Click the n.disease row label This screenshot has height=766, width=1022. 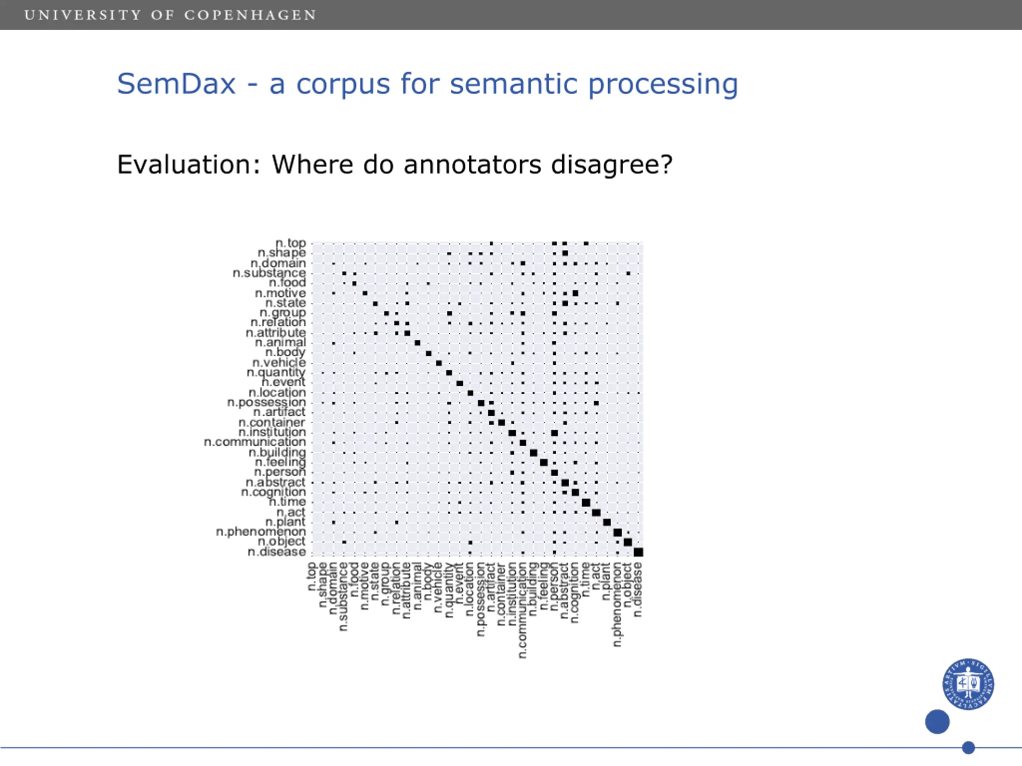(x=277, y=552)
